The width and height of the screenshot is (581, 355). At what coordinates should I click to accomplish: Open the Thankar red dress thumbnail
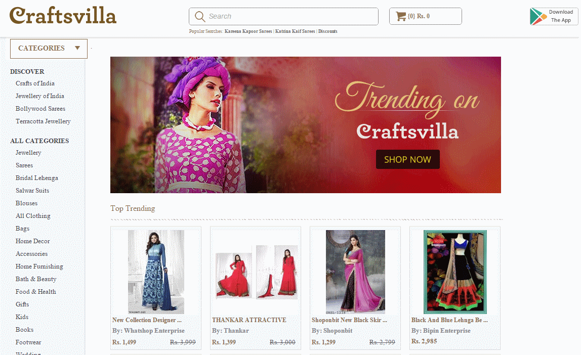[257, 272]
